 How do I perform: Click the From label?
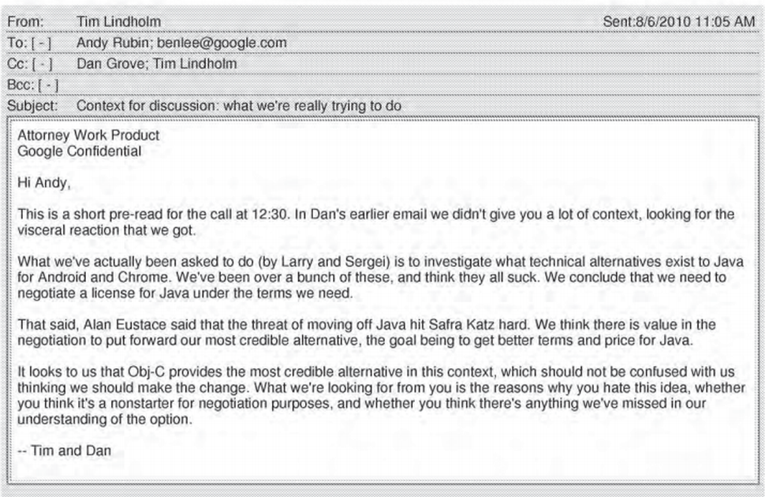click(x=25, y=22)
